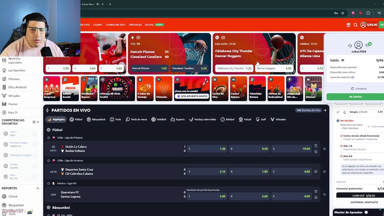Image resolution: width=384 pixels, height=216 pixels.
Task: Favorite Unión La Calera match star
Action: pyautogui.click(x=324, y=149)
